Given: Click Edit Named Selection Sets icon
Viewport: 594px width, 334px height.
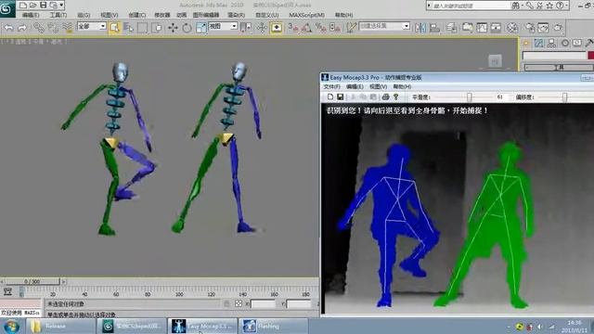Looking at the screenshot, I should 352,28.
